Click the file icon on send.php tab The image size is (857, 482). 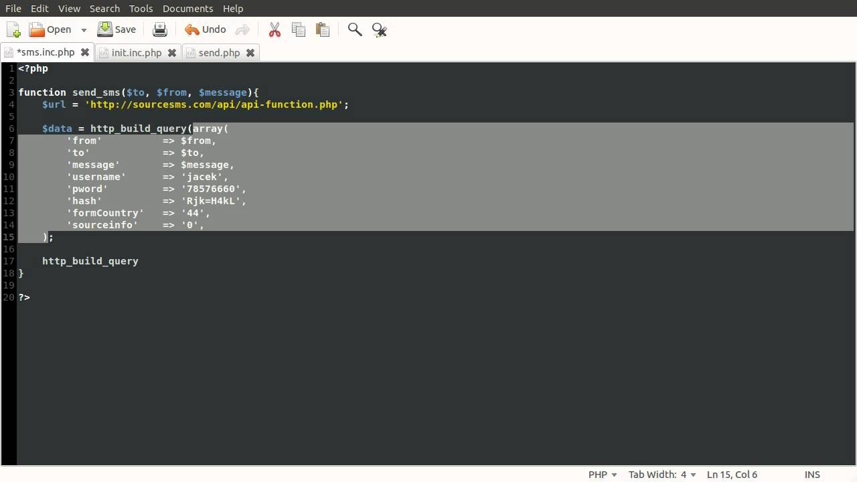(191, 52)
